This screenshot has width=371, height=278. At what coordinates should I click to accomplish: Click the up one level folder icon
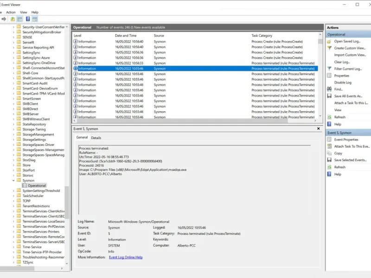pyautogui.click(x=13, y=19)
